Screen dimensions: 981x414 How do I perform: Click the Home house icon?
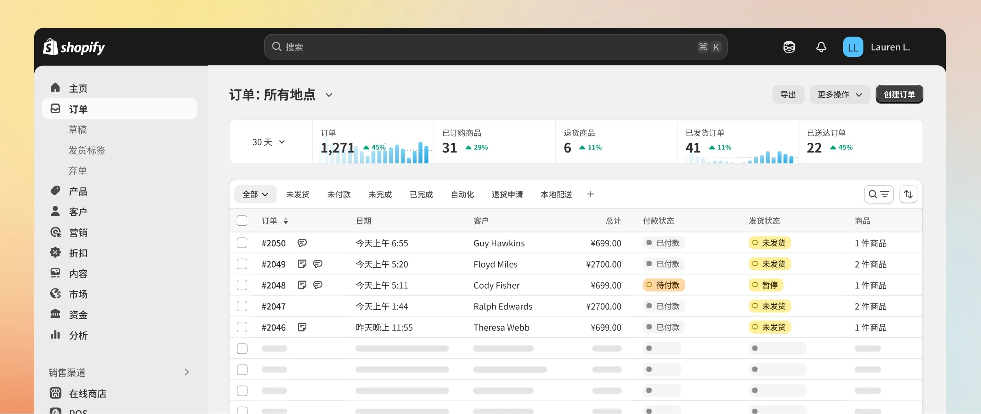pos(55,88)
